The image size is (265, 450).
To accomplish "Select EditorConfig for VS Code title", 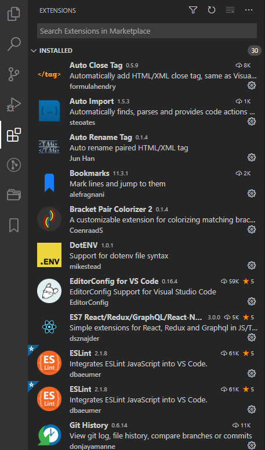I will [x=114, y=281].
